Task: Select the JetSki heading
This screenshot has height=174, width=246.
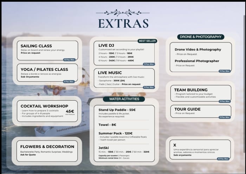Action: (104, 148)
